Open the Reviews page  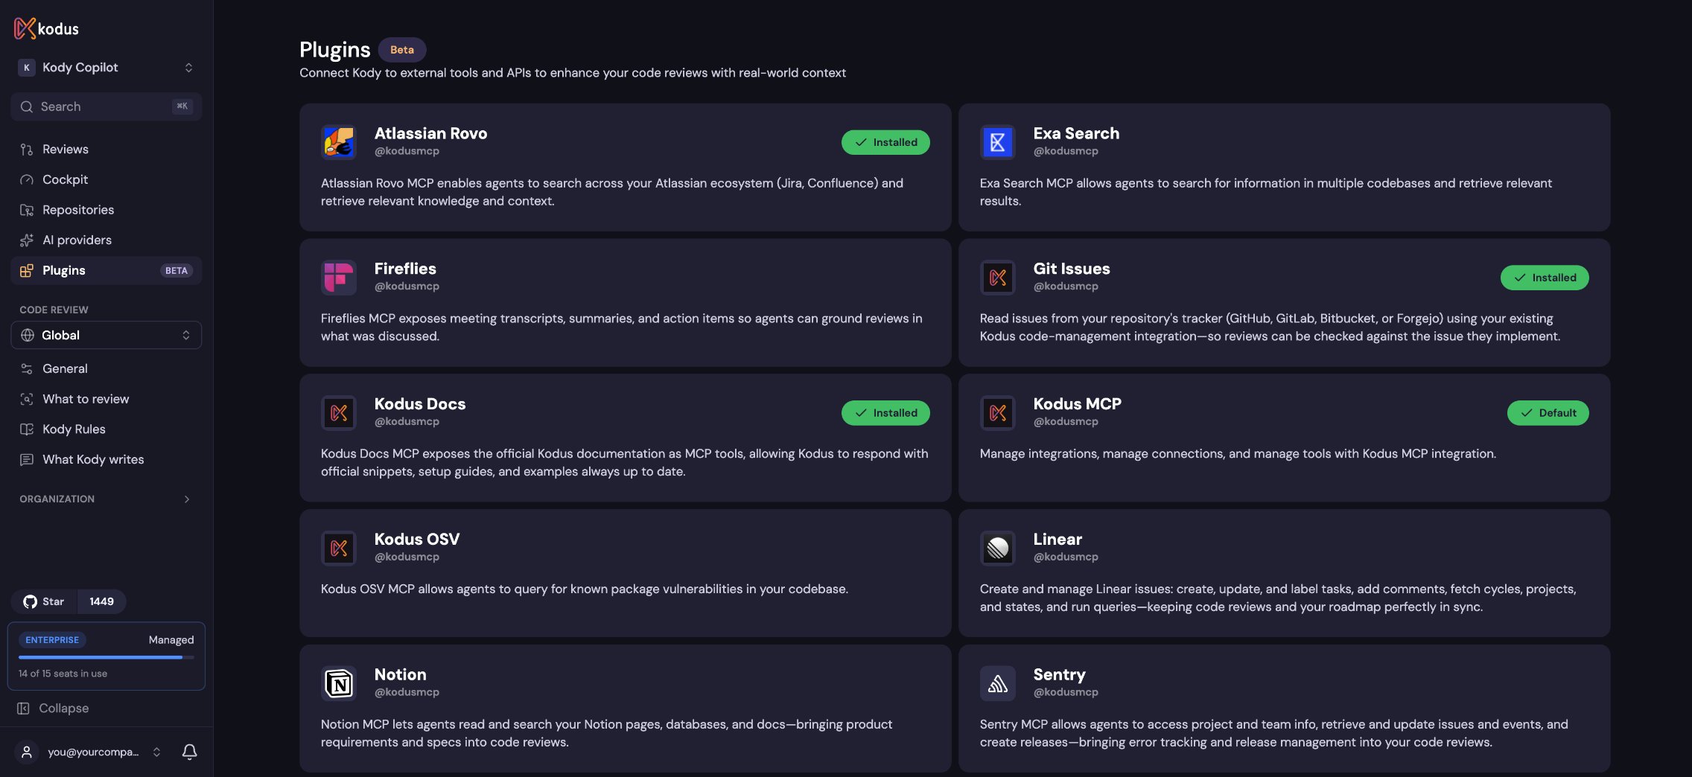(106, 149)
